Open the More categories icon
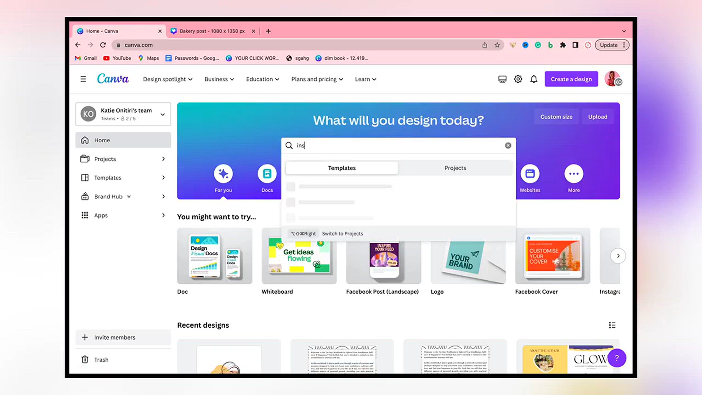This screenshot has width=702, height=395. (574, 174)
